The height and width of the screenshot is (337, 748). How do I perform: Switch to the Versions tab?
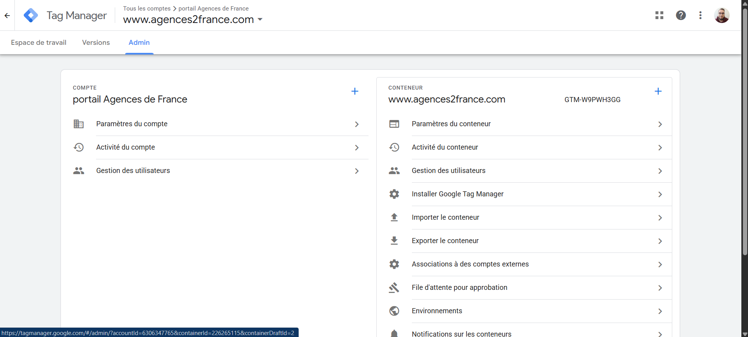click(x=96, y=42)
